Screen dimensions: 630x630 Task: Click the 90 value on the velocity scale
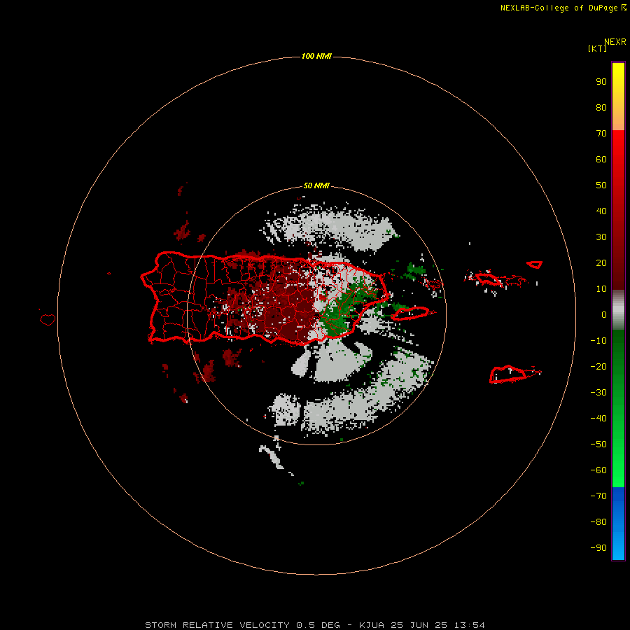click(601, 82)
